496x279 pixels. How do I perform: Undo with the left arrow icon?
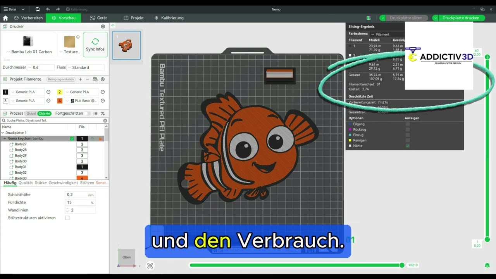48,9
